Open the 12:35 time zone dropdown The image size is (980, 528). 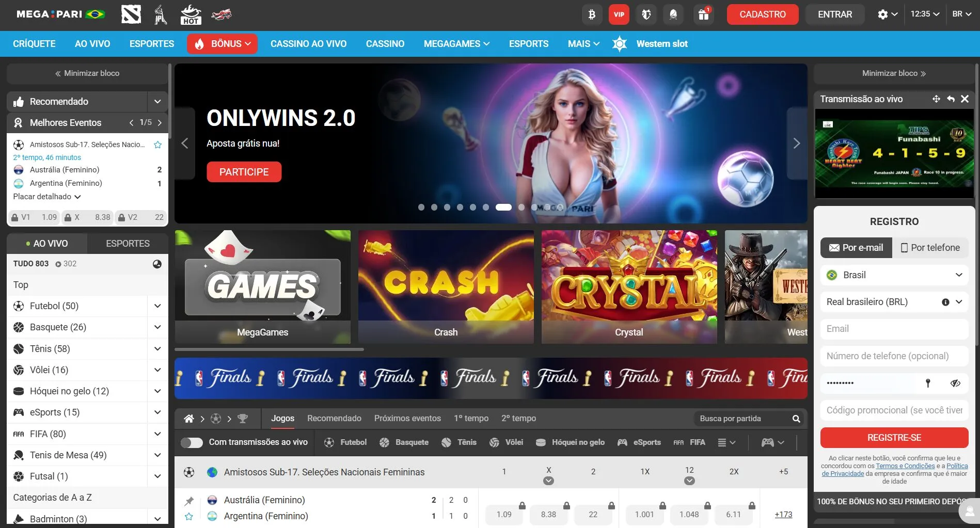click(x=925, y=14)
